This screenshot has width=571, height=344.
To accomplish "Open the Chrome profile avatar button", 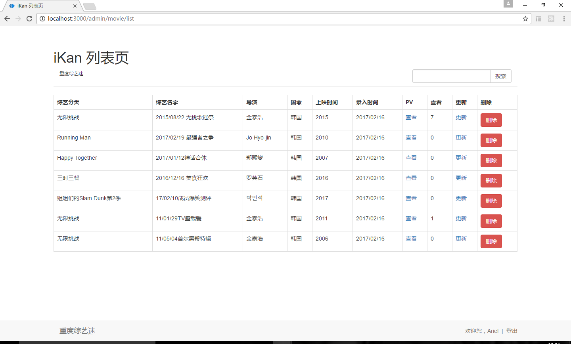I will 508,4.
